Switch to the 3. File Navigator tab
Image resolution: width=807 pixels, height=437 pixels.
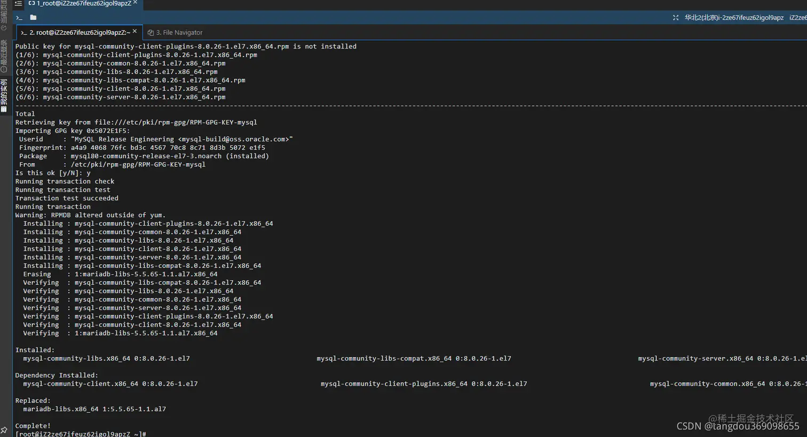[175, 33]
